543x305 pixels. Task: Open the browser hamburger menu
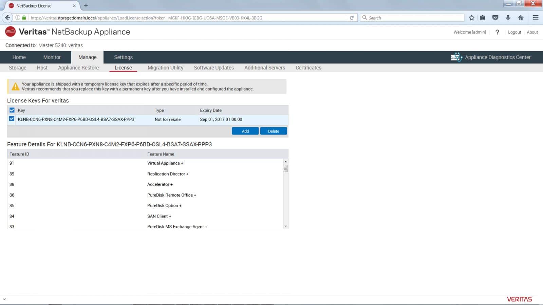click(536, 18)
